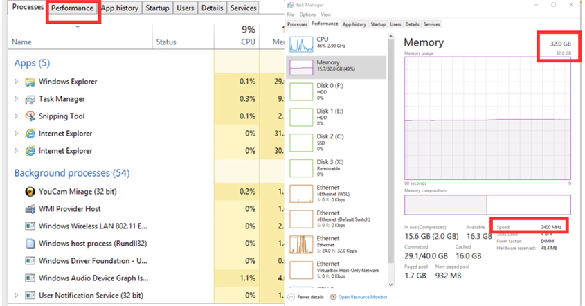Select the Windows Explorer folder icon
The width and height of the screenshot is (585, 306).
[x=30, y=82]
